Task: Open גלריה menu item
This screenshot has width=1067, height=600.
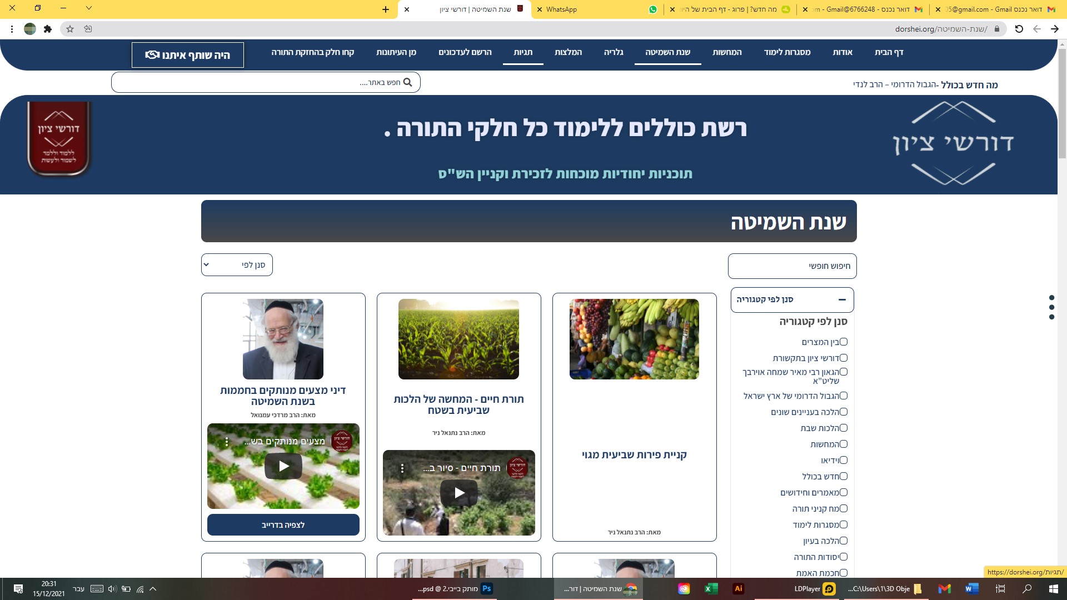Action: 614,52
